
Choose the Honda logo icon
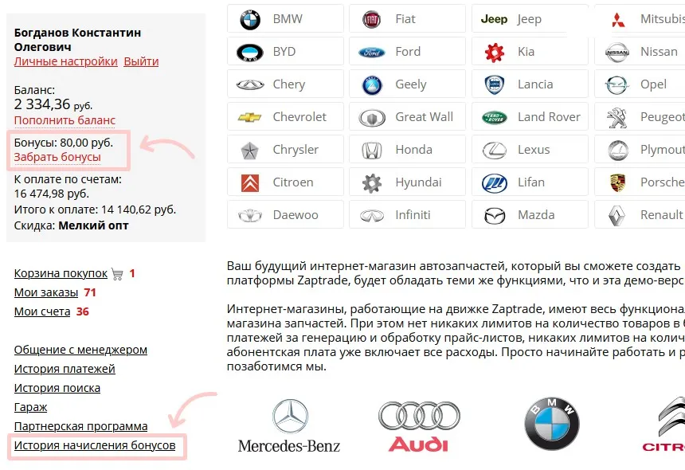[x=372, y=151]
